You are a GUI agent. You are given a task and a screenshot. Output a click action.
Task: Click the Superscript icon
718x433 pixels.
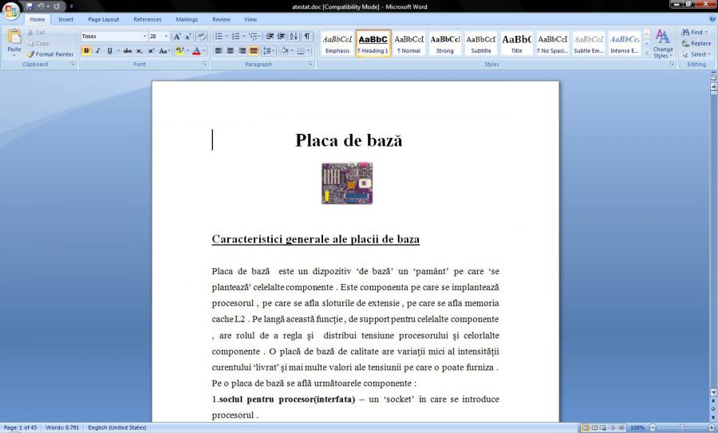(x=151, y=51)
